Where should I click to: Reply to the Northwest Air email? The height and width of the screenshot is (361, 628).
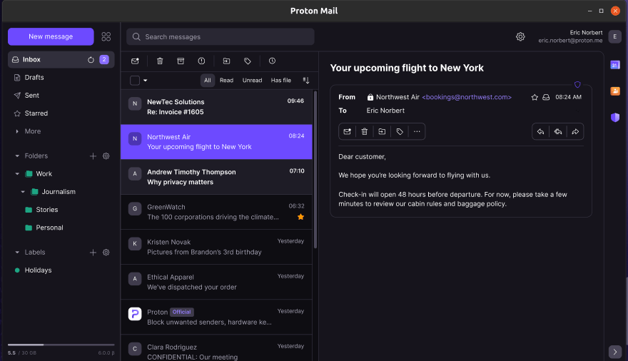(540, 131)
